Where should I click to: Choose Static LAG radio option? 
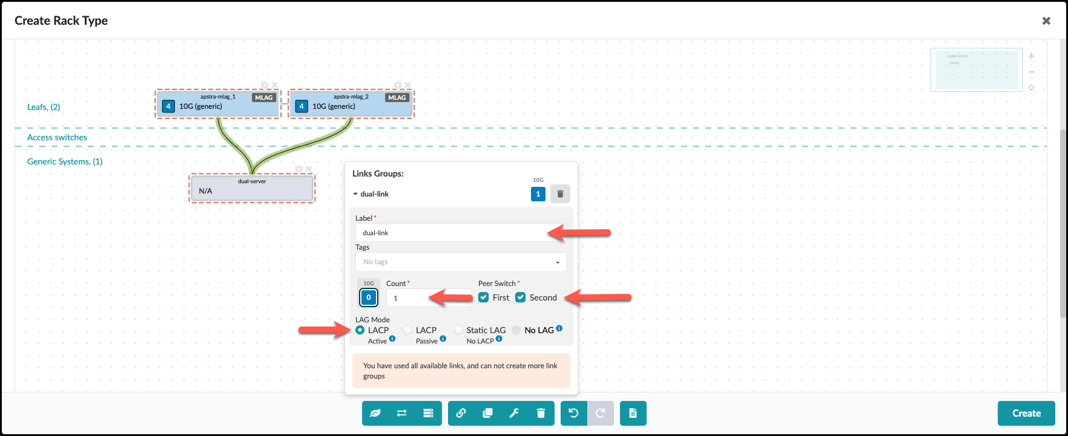click(x=459, y=330)
